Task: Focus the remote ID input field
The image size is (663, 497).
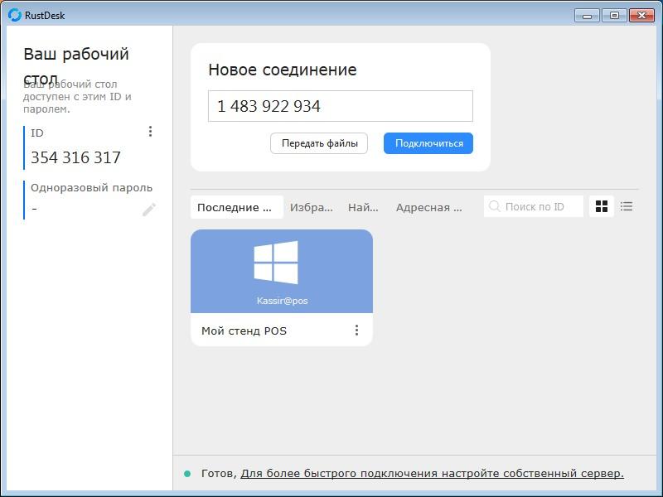Action: pos(341,106)
